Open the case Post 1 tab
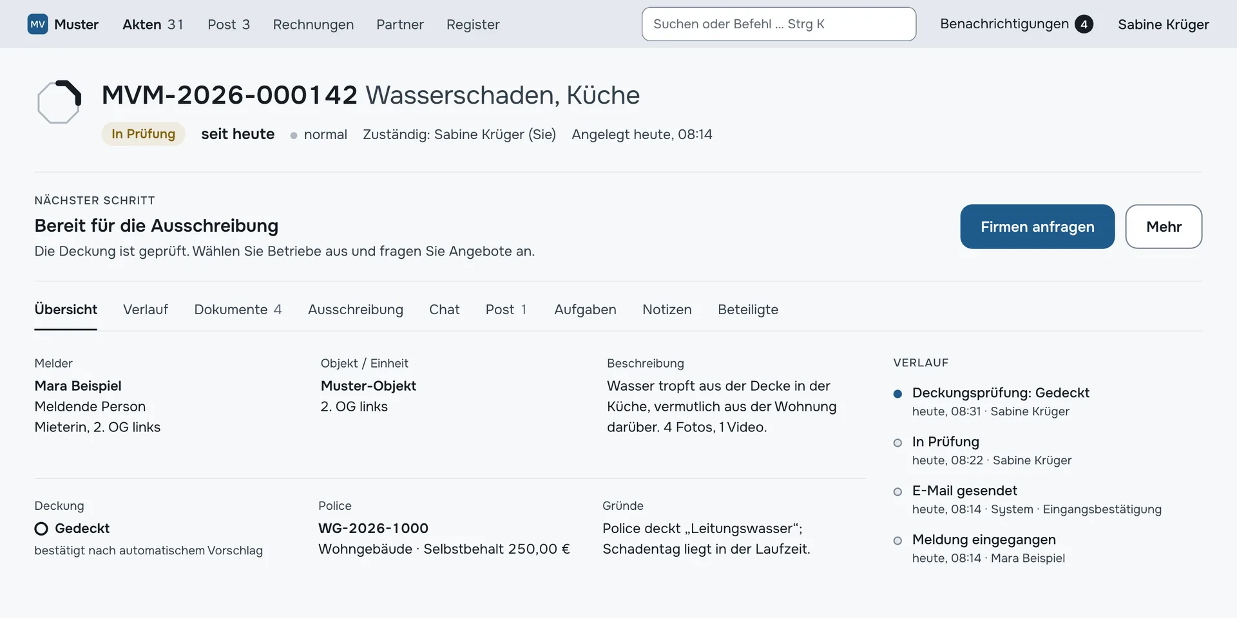Image resolution: width=1237 pixels, height=618 pixels. 506,310
